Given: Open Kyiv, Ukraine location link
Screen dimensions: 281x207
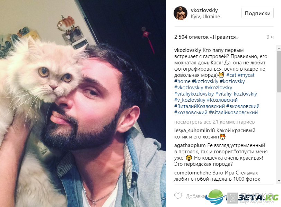Looking at the screenshot, I should point(205,17).
